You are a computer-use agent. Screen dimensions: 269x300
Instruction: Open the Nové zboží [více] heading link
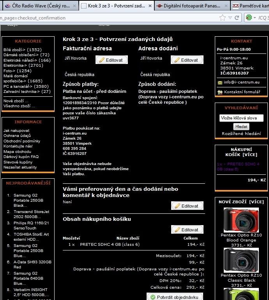(x=241, y=202)
